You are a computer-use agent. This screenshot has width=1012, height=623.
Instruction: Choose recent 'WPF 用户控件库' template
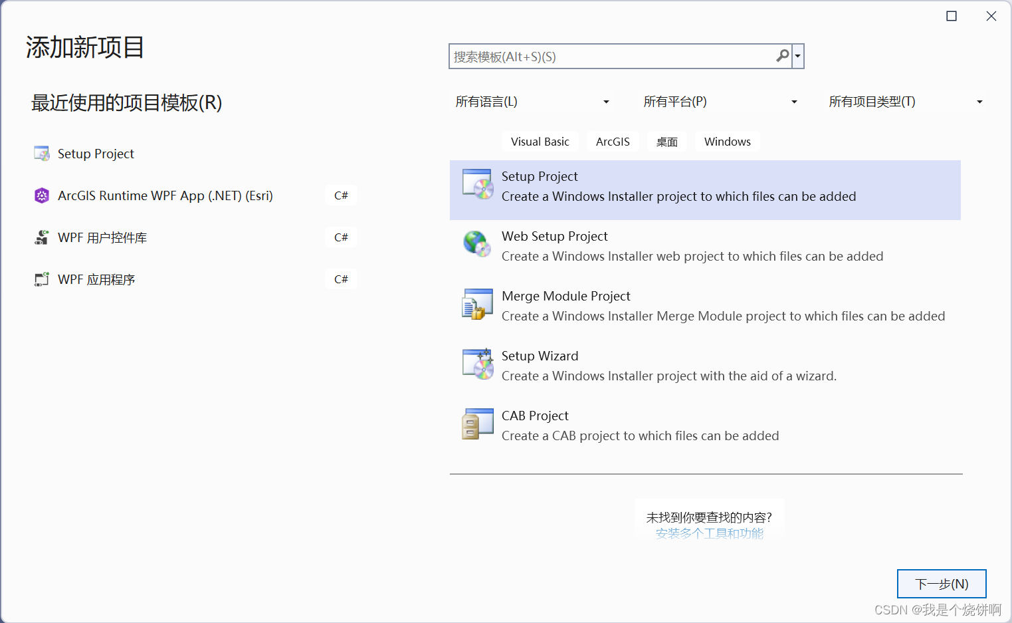coord(102,237)
